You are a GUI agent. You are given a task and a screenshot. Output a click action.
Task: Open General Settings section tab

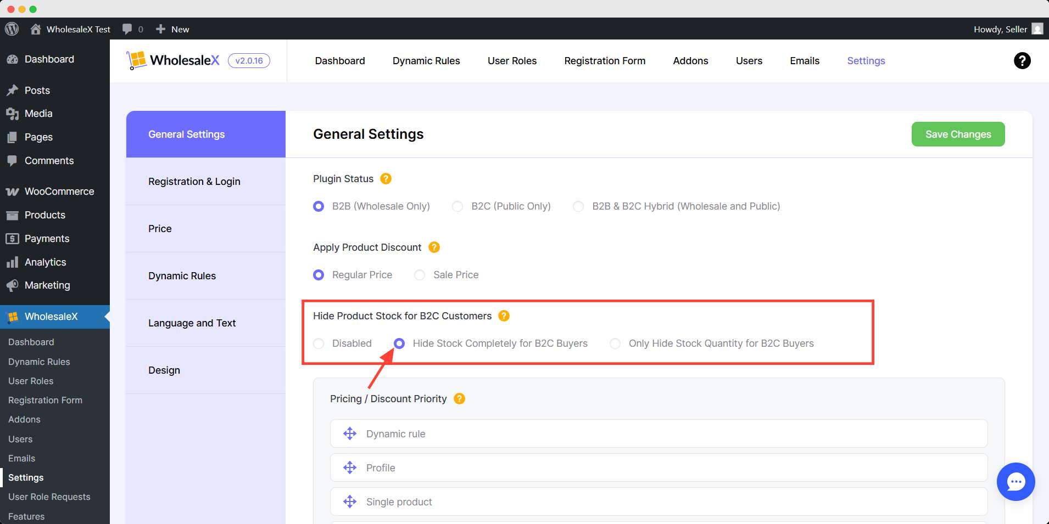coord(206,134)
